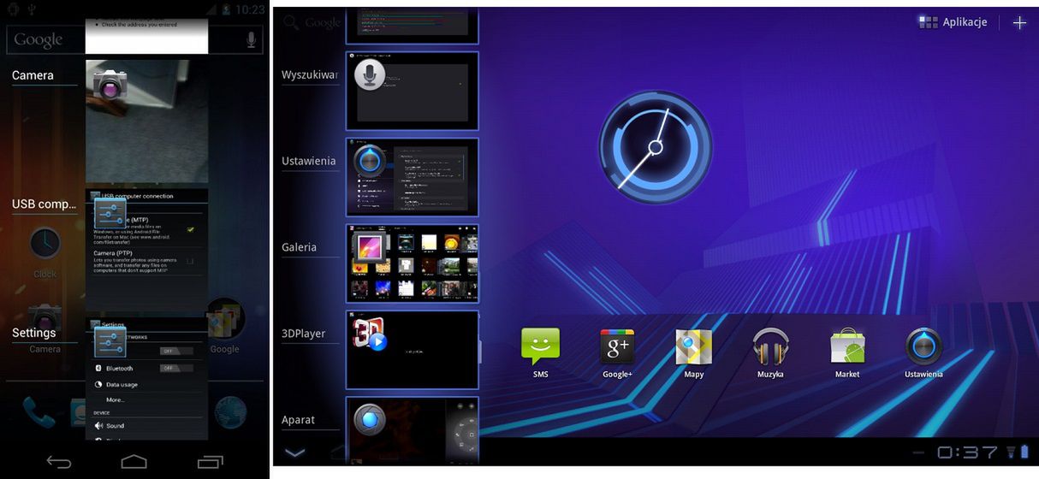Toggle the Wi-Fi OFF switch above Bluetooth
Screen dimensions: 1039x479
click(x=175, y=351)
